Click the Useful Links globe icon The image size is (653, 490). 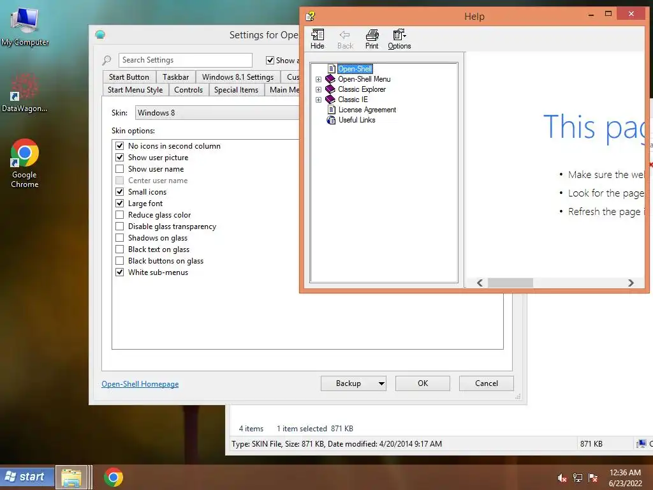pyautogui.click(x=331, y=120)
